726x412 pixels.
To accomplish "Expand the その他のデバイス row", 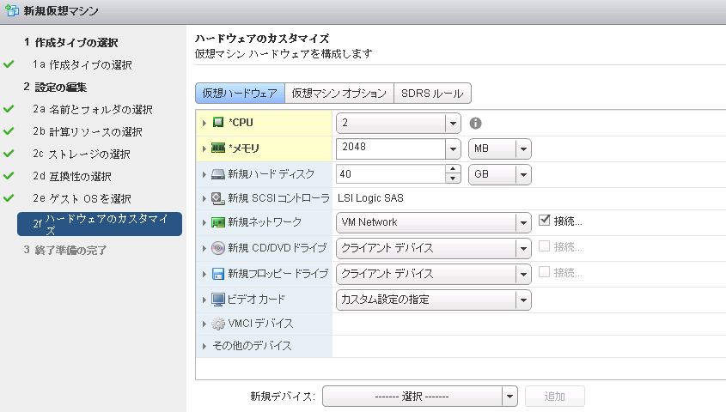I will tap(204, 347).
